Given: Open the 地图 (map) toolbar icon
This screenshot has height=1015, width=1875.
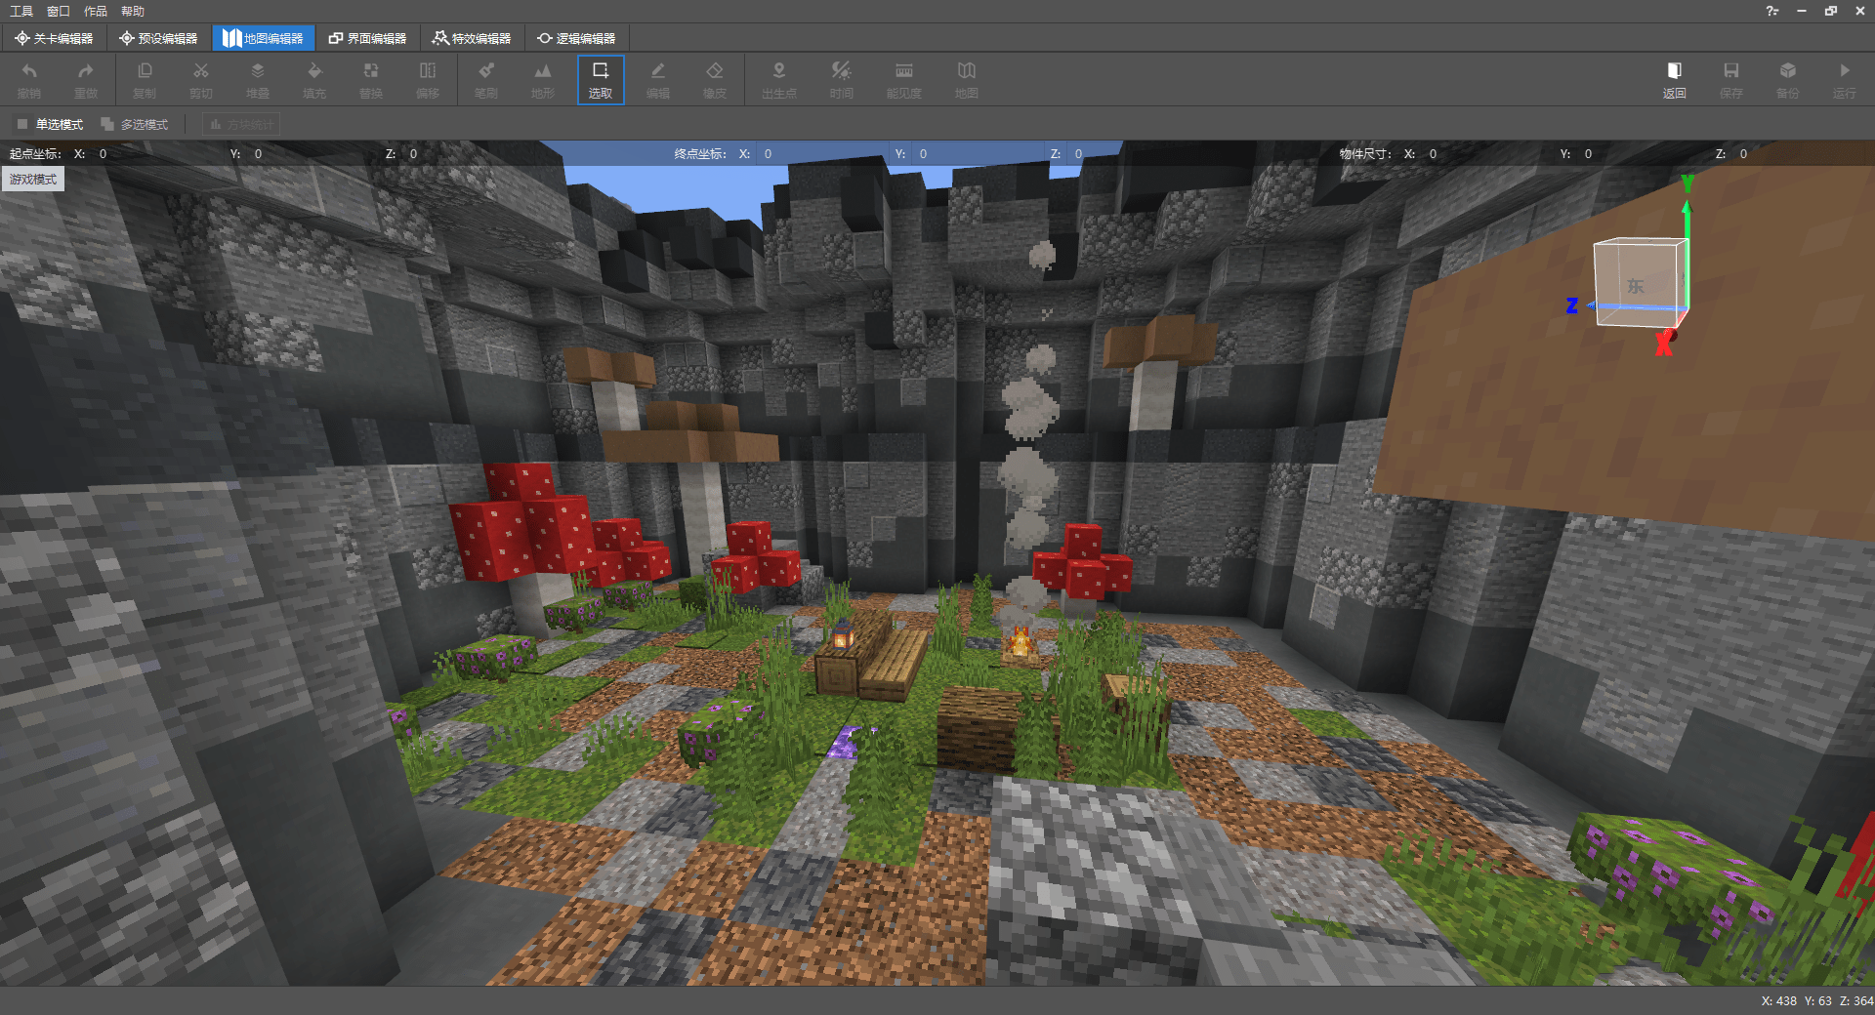Looking at the screenshot, I should [967, 80].
